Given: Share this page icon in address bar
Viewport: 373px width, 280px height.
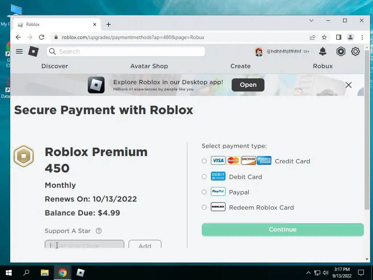Looking at the screenshot, I should coord(313,37).
